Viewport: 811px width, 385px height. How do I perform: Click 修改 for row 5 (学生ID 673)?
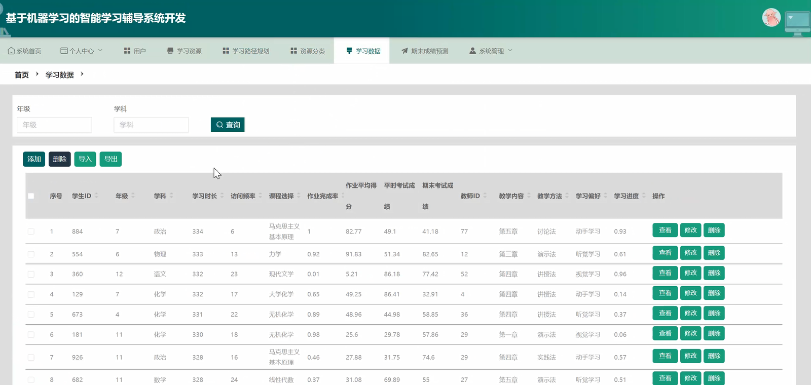(x=691, y=313)
